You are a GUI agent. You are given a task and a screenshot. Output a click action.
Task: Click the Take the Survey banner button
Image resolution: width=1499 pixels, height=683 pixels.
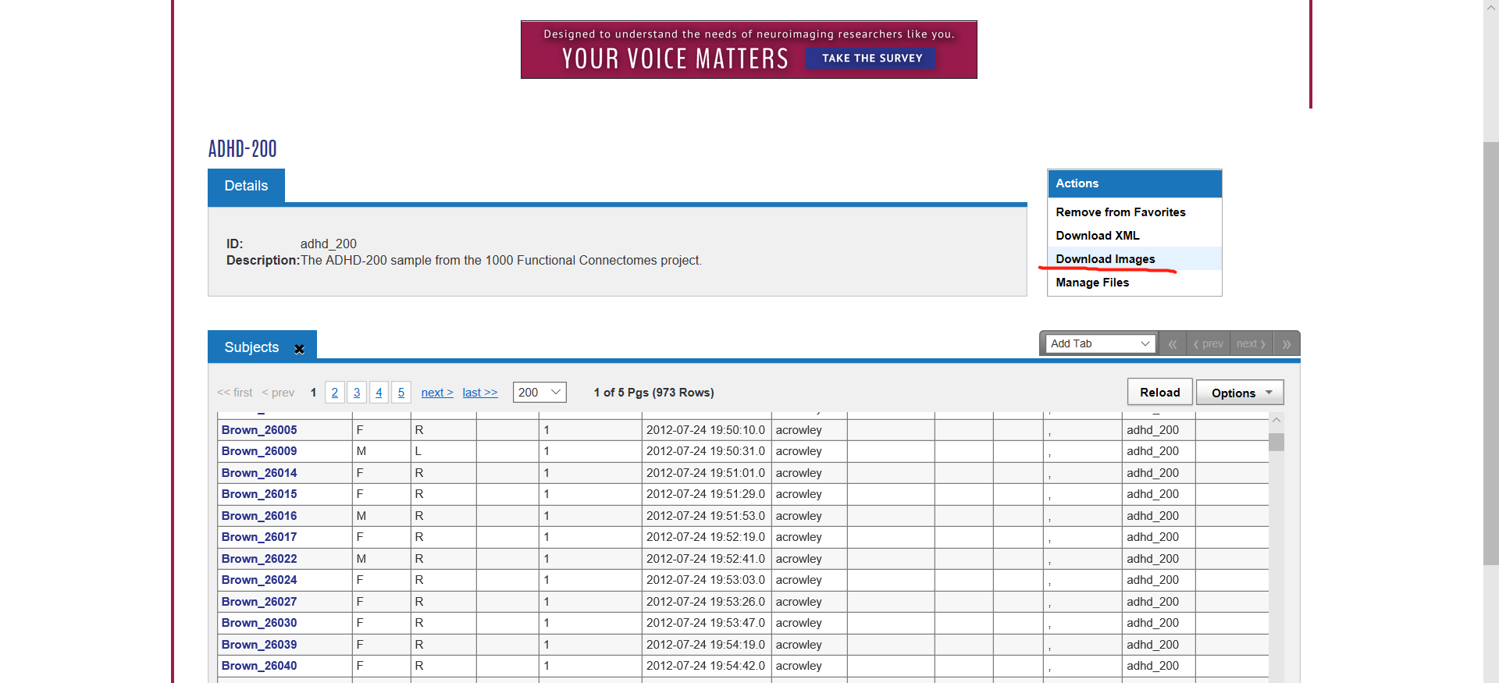tap(871, 59)
